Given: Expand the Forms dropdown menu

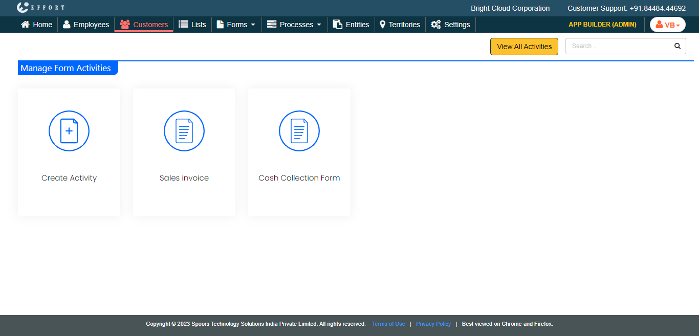Looking at the screenshot, I should (236, 25).
